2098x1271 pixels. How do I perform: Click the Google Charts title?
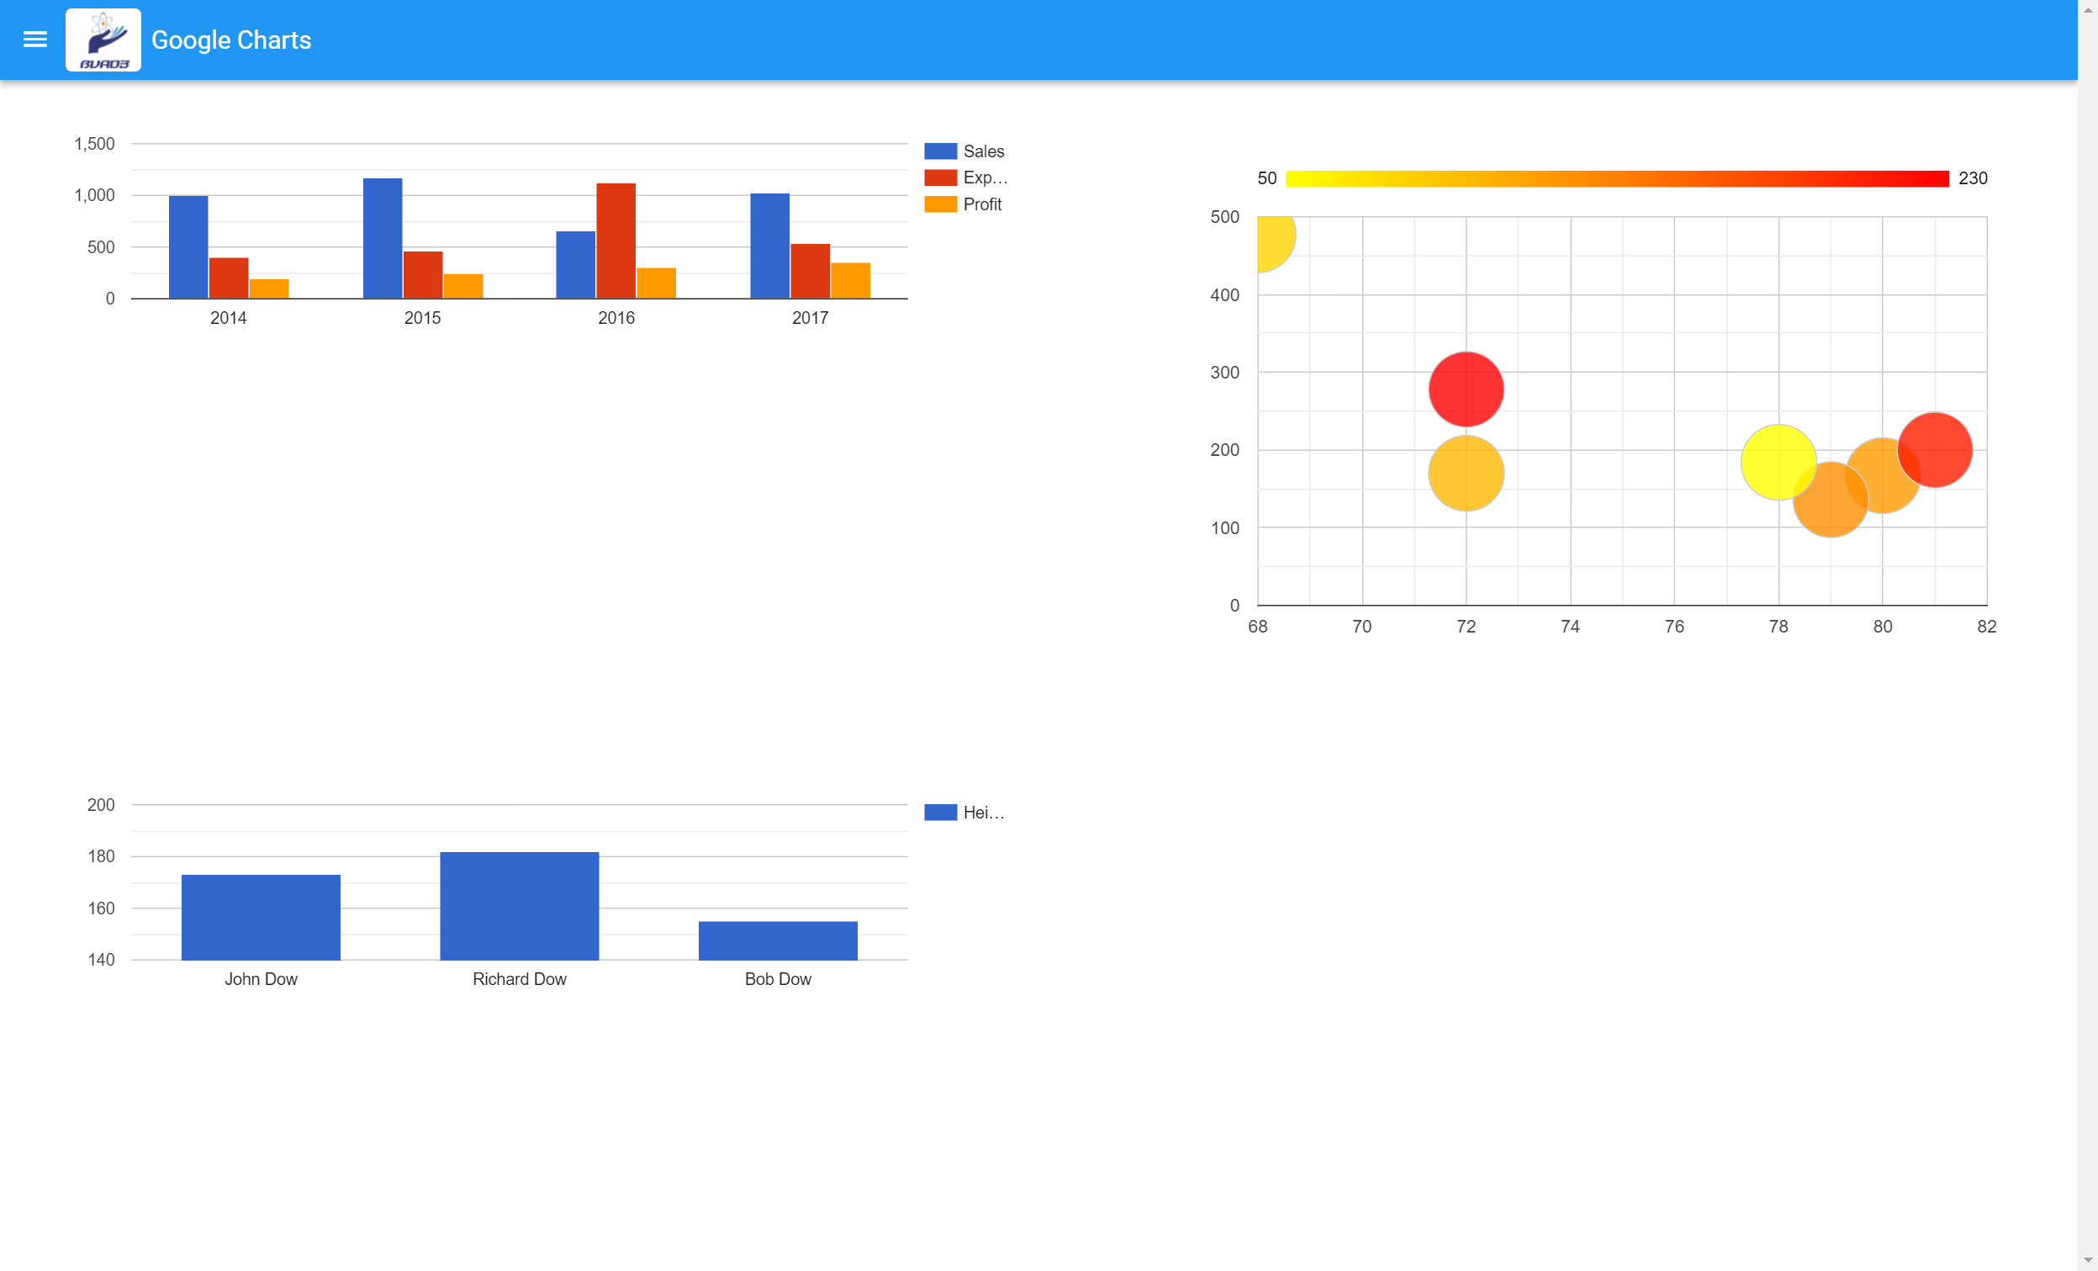(x=230, y=40)
